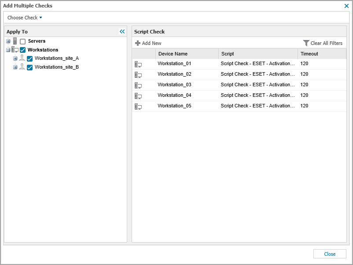
Task: Expand the Servers tree node
Action: 8,41
